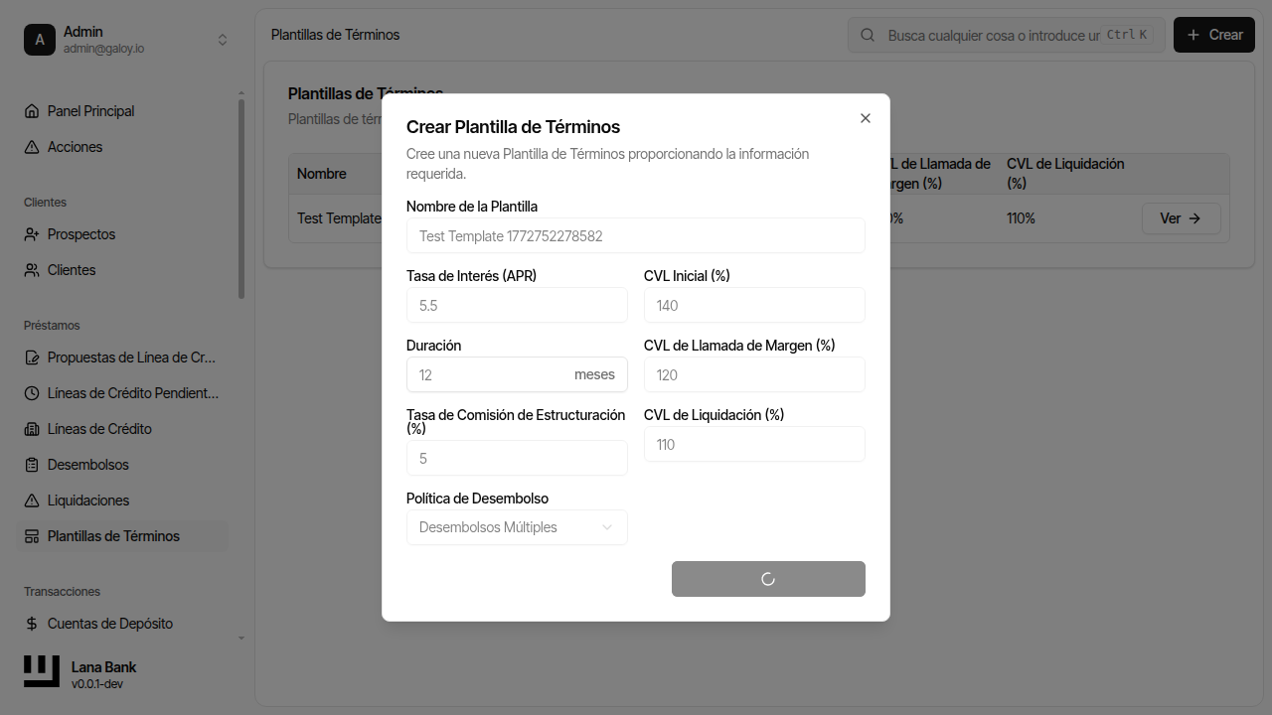Click the loading submit button in dialog

(x=768, y=579)
